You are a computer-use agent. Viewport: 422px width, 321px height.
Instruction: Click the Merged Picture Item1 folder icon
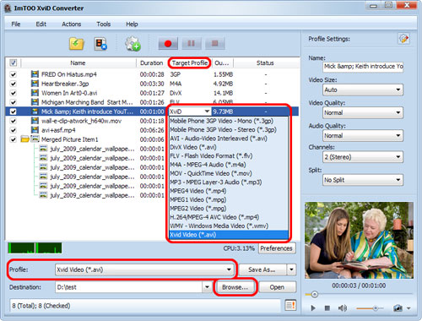(25, 139)
